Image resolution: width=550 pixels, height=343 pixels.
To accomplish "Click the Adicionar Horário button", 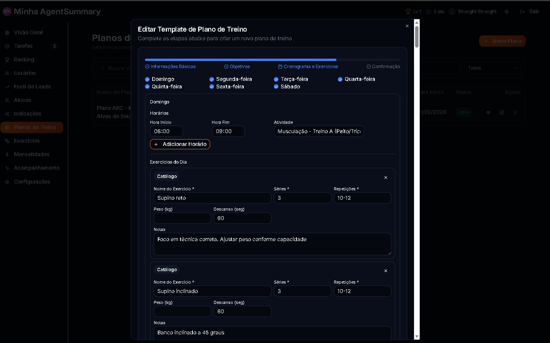I will click(180, 144).
